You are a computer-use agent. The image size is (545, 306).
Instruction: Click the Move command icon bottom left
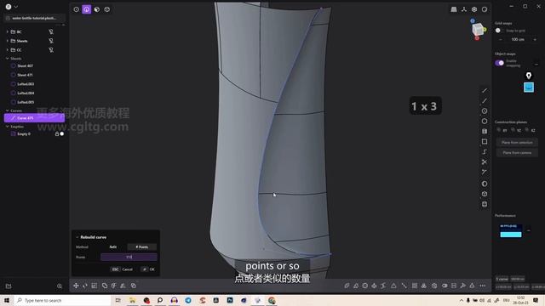tap(76, 286)
